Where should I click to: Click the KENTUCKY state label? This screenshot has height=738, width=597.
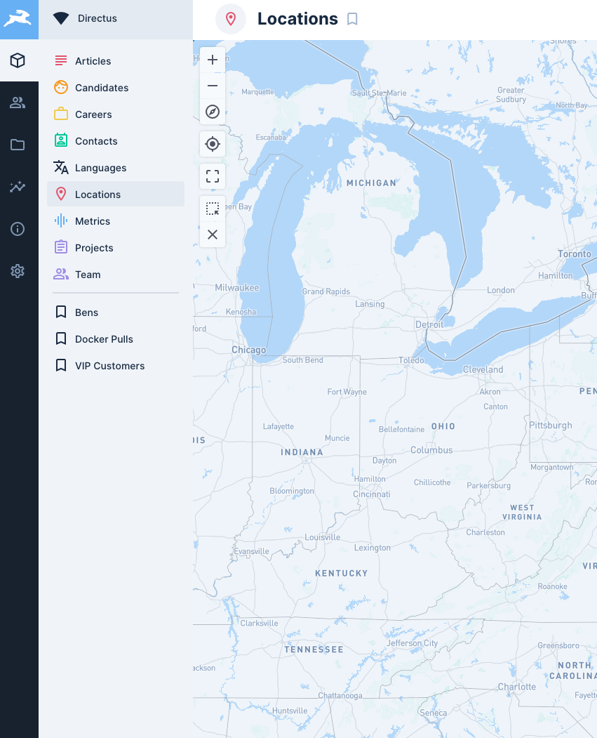(x=342, y=573)
